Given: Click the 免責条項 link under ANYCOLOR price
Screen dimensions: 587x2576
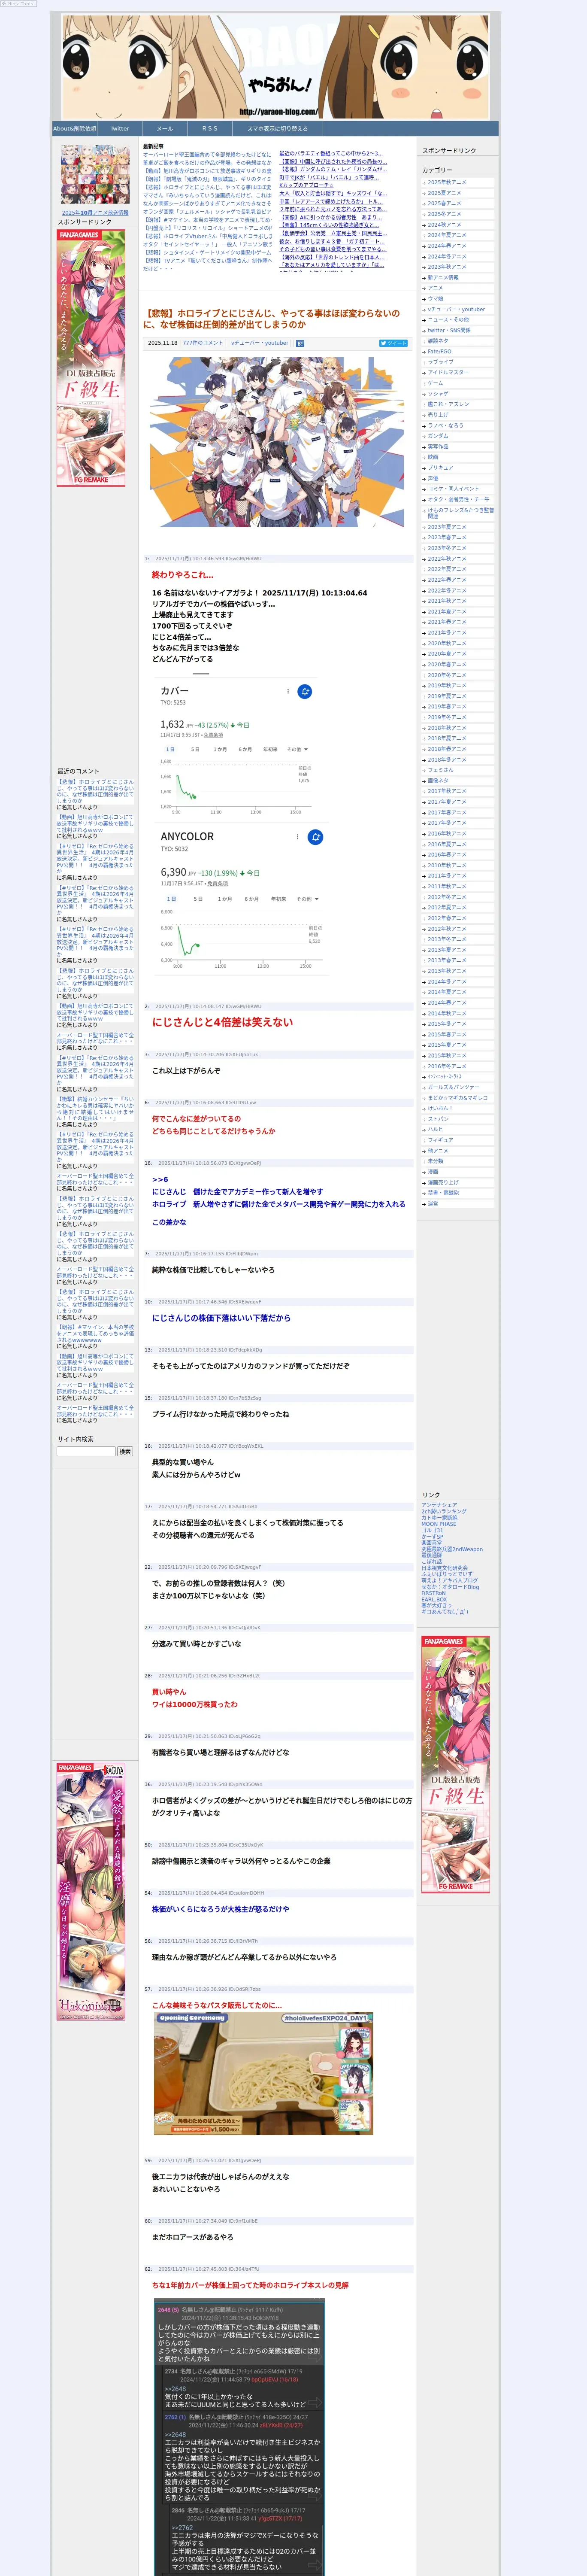Looking at the screenshot, I should [x=218, y=884].
